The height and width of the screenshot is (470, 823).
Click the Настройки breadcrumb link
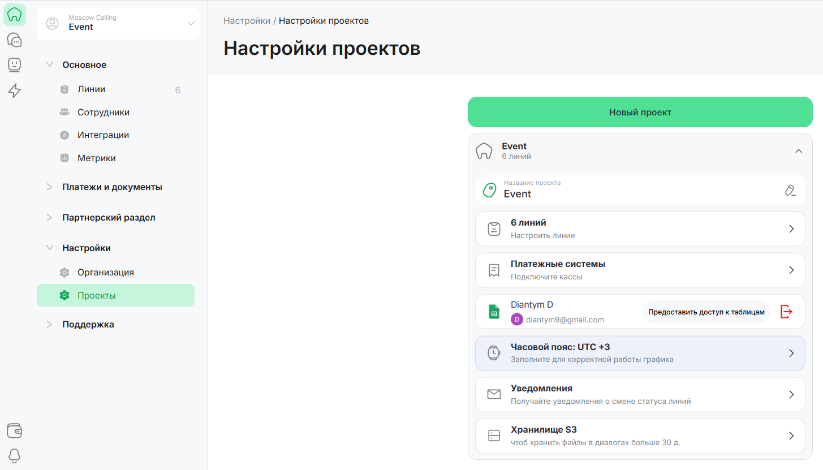(247, 21)
